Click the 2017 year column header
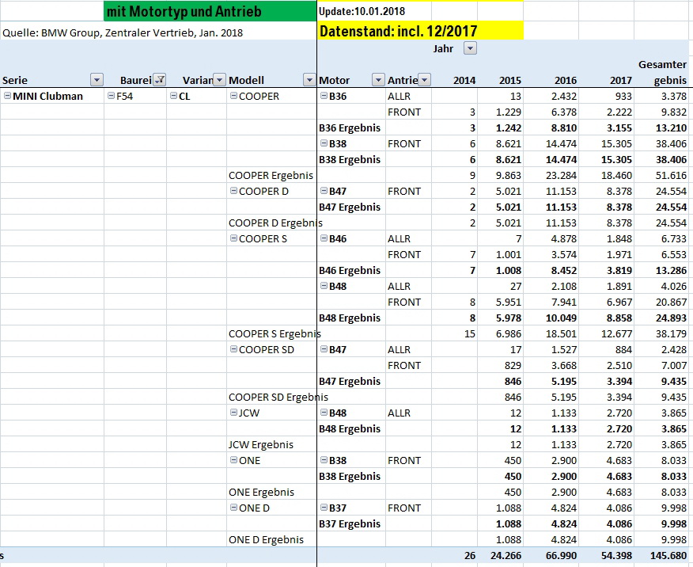This screenshot has height=567, width=693. (620, 81)
